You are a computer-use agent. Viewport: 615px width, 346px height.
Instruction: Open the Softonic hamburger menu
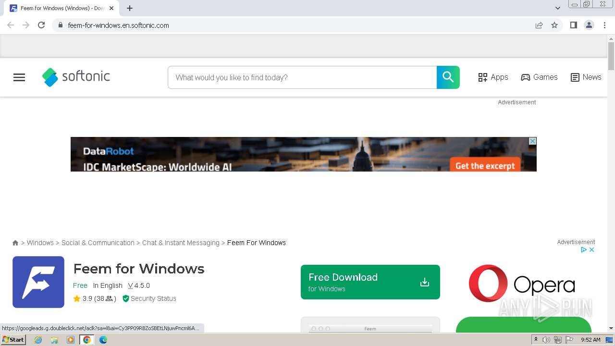[x=19, y=77]
